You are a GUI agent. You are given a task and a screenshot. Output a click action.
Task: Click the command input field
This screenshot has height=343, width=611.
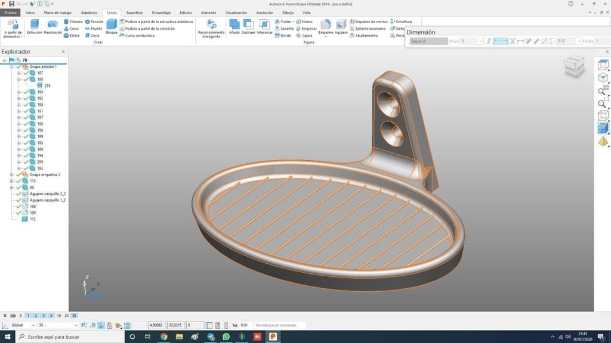coord(280,325)
